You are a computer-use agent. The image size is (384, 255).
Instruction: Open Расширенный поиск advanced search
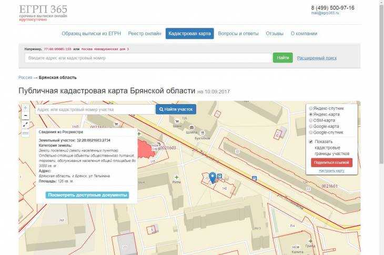click(317, 58)
